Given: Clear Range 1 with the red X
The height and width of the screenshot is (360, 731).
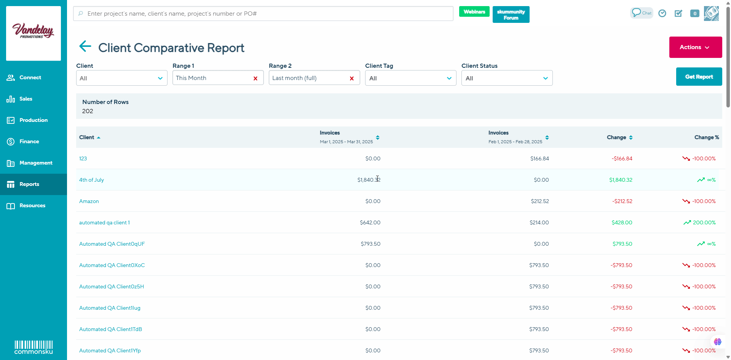Looking at the screenshot, I should tap(255, 78).
